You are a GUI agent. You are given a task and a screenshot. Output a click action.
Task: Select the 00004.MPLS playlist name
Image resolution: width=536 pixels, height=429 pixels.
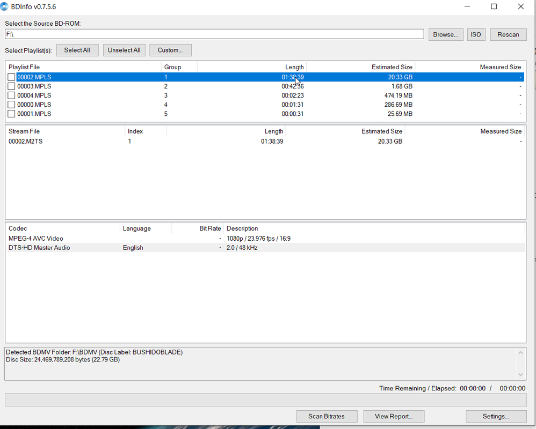[x=34, y=95]
